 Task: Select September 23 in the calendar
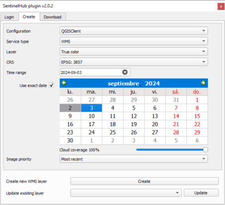[x=70, y=132]
